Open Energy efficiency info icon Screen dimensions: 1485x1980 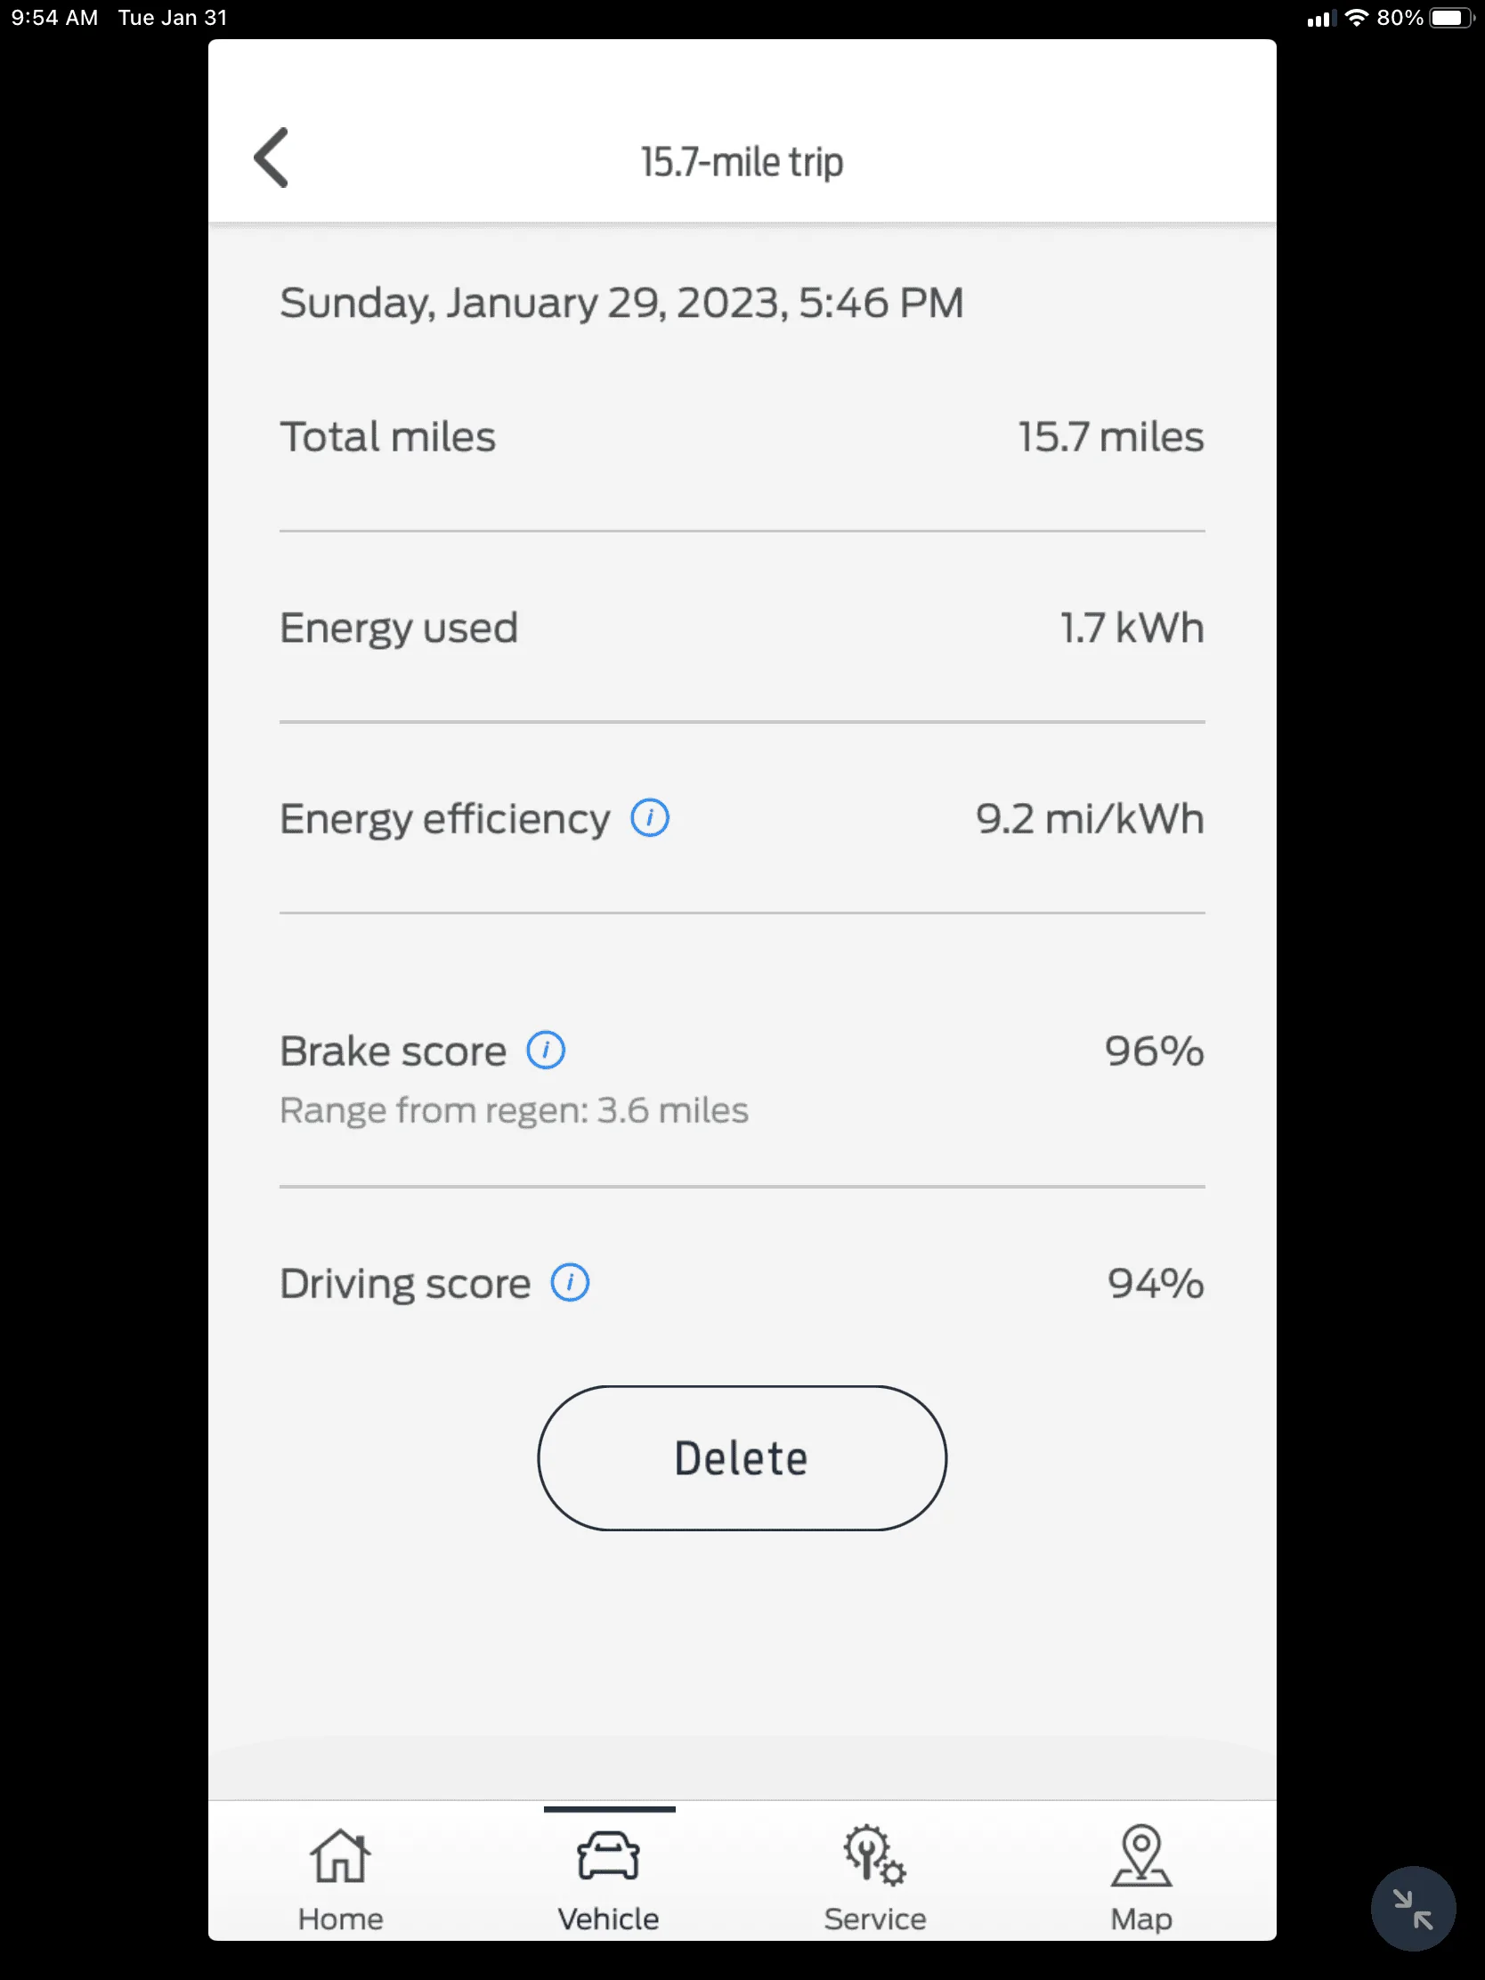pos(650,817)
